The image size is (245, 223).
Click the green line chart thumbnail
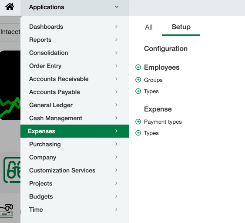point(10,85)
